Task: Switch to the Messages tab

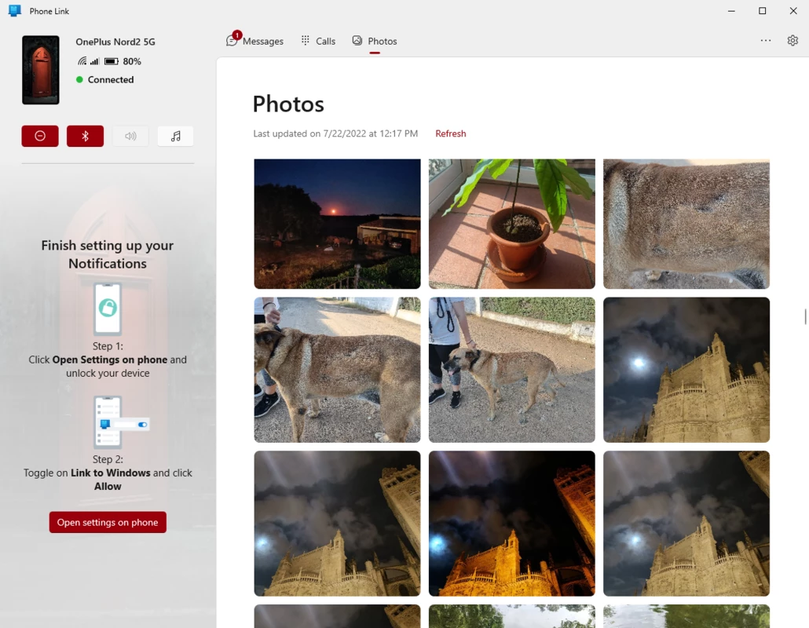Action: click(254, 41)
